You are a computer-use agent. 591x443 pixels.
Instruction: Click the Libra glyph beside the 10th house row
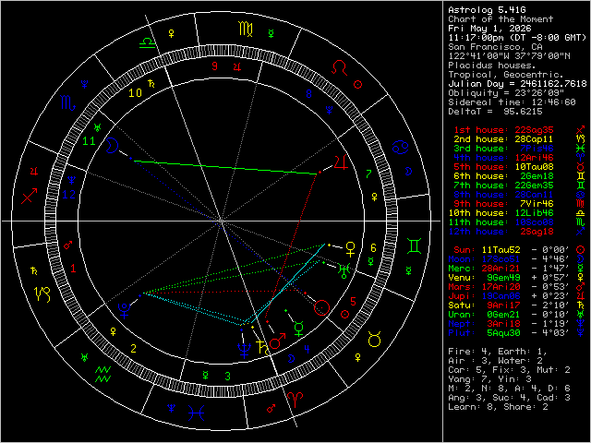point(581,213)
